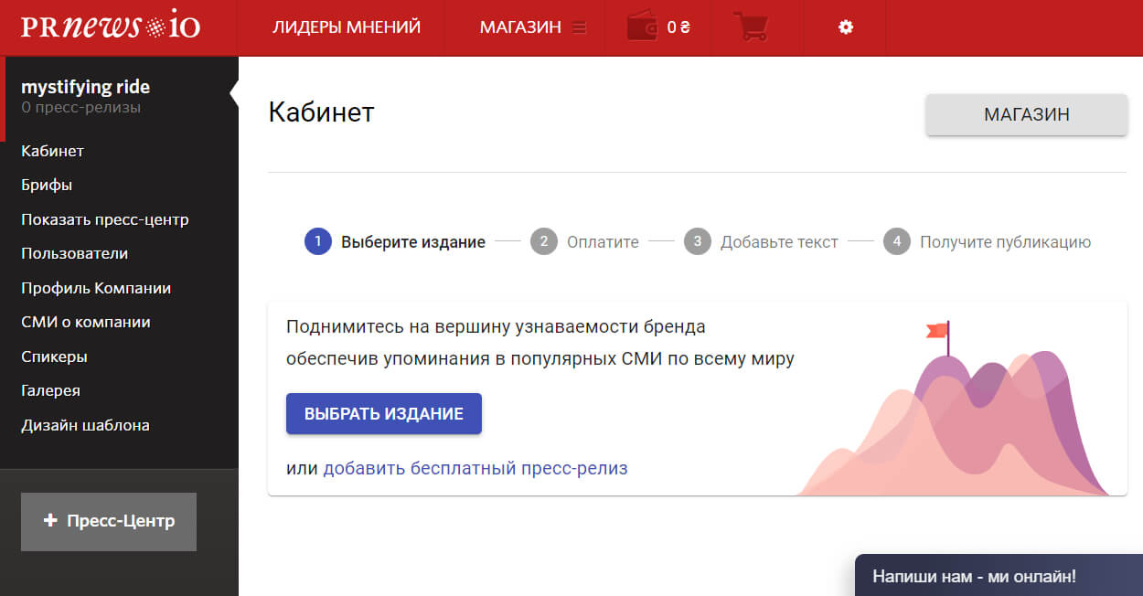Viewport: 1143px width, 596px height.
Task: Follow the добавить бесплатный пресс-релиз link
Action: (475, 468)
